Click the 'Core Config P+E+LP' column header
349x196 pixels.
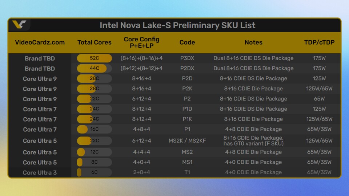pos(141,42)
